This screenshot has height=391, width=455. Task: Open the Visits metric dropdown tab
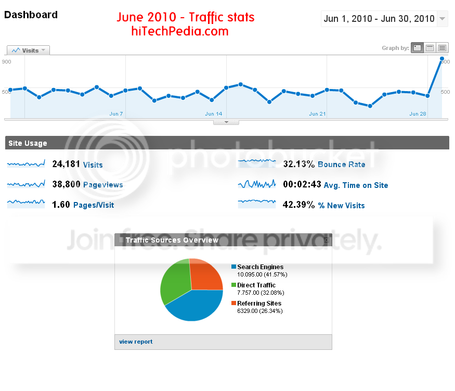pos(28,51)
